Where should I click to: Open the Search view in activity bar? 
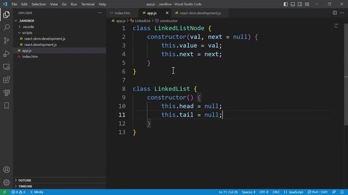click(x=7, y=28)
